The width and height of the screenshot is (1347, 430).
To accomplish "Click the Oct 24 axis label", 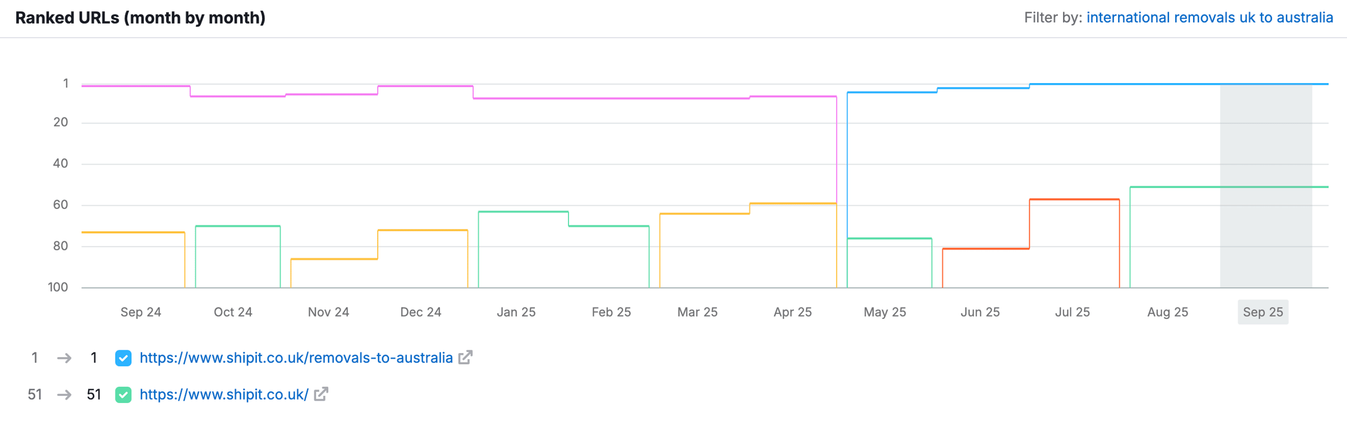I will pyautogui.click(x=233, y=312).
